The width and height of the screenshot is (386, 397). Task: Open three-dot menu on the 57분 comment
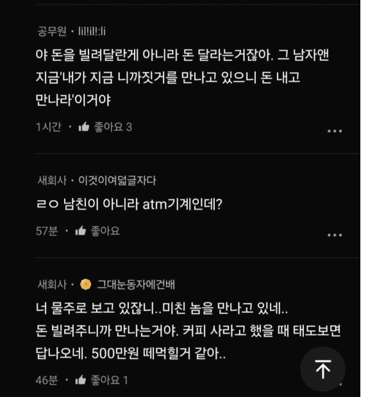[334, 235]
